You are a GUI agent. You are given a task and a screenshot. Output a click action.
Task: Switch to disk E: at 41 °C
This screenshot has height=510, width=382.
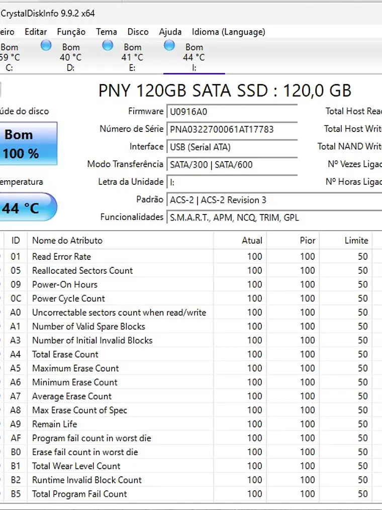132,57
